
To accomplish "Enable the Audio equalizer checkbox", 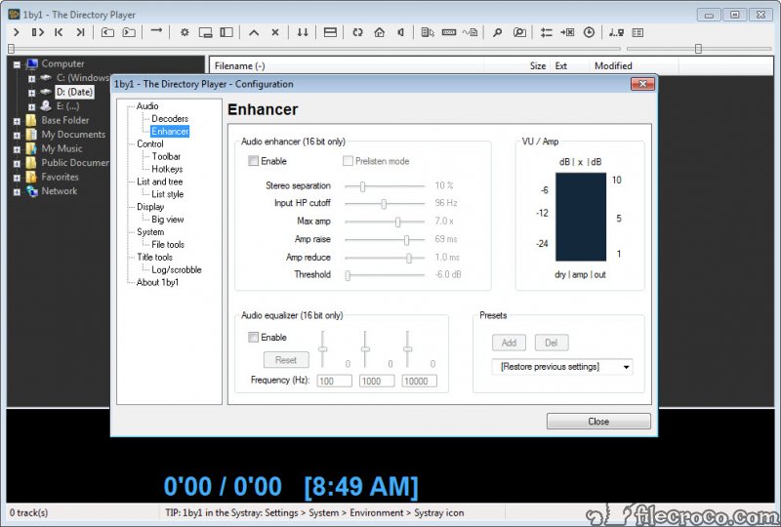I will 253,338.
